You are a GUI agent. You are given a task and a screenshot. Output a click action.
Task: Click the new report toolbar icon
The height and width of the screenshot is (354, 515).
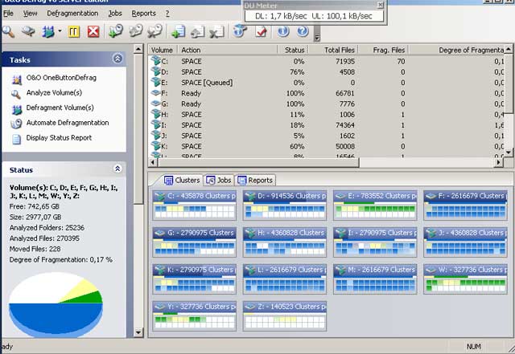178,32
